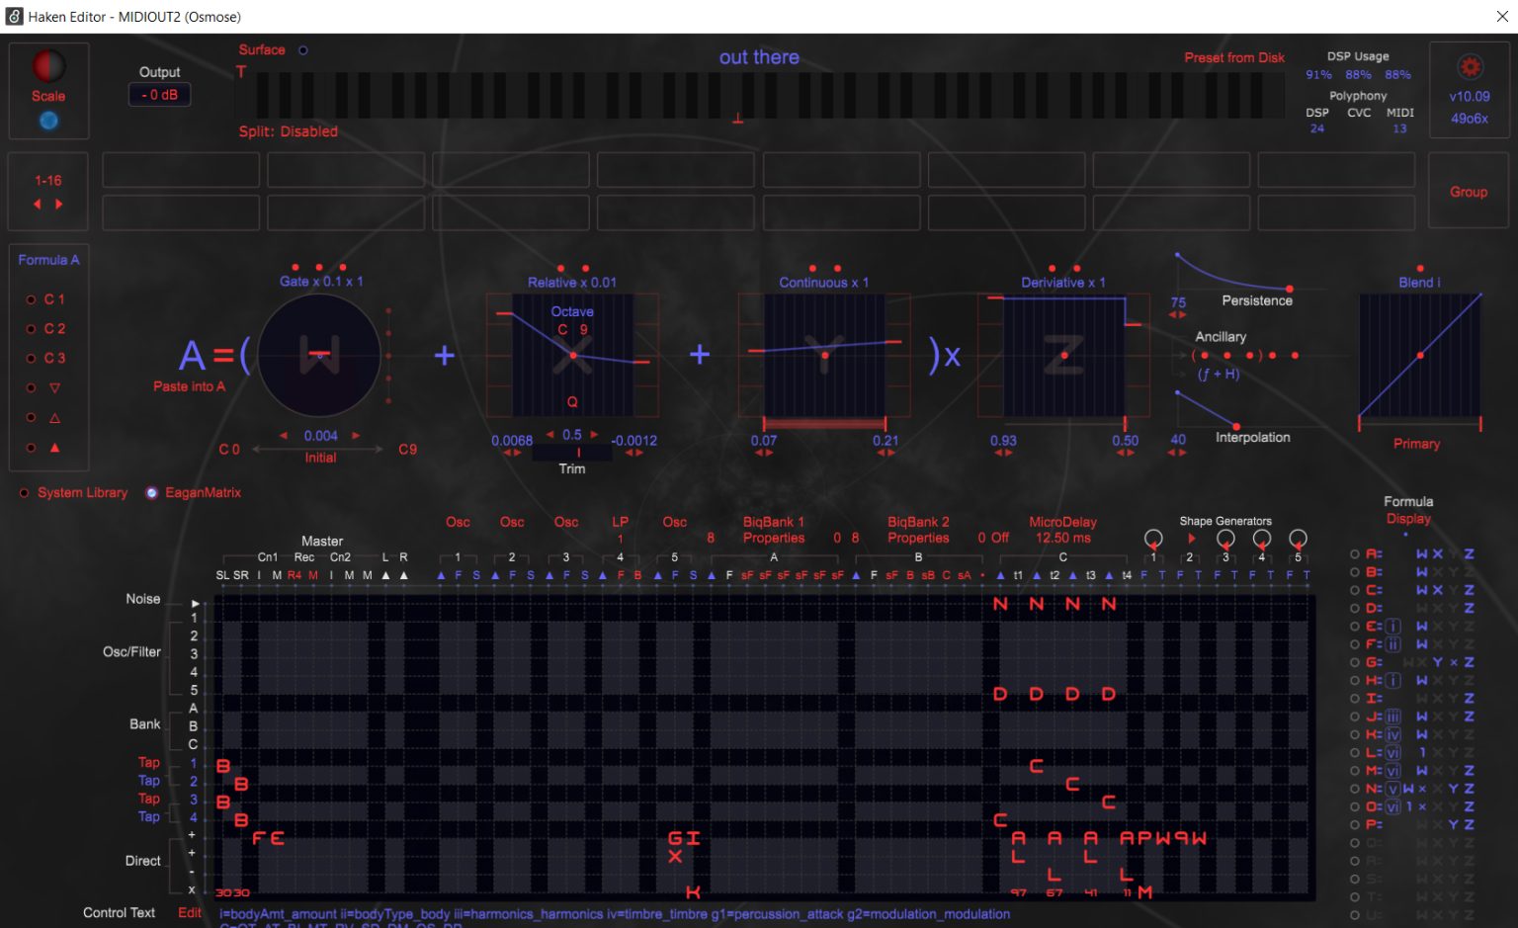1518x928 pixels.
Task: Click Edit next to Control Text
Action: pos(190,912)
